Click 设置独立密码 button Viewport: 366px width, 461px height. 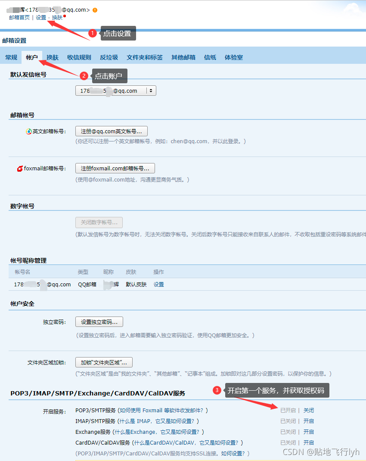(x=99, y=322)
